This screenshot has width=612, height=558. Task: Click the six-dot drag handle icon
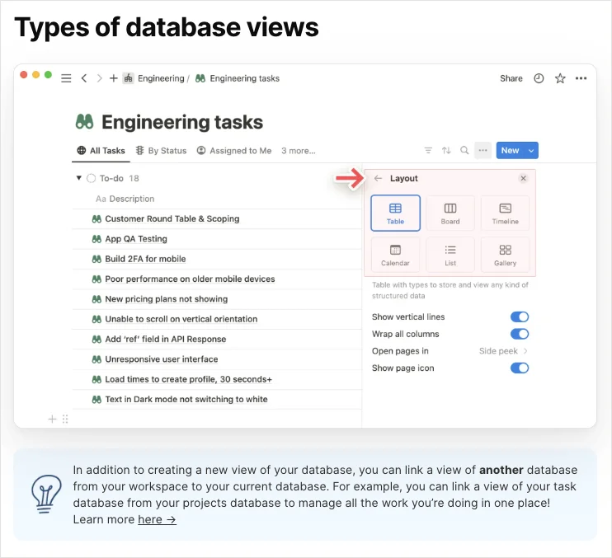(65, 420)
